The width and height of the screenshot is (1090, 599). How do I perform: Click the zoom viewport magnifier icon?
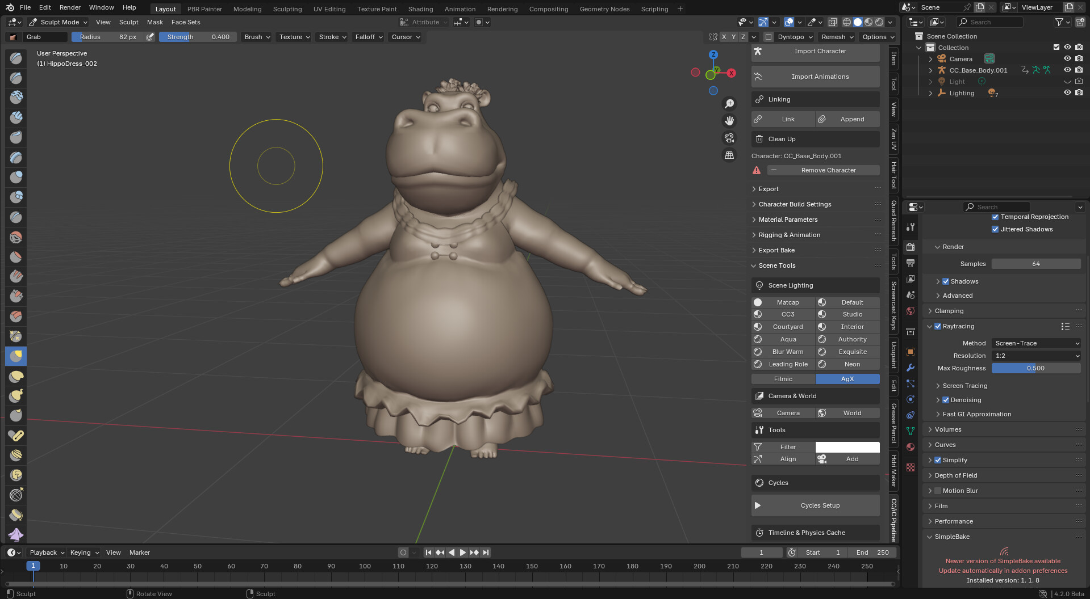point(729,104)
